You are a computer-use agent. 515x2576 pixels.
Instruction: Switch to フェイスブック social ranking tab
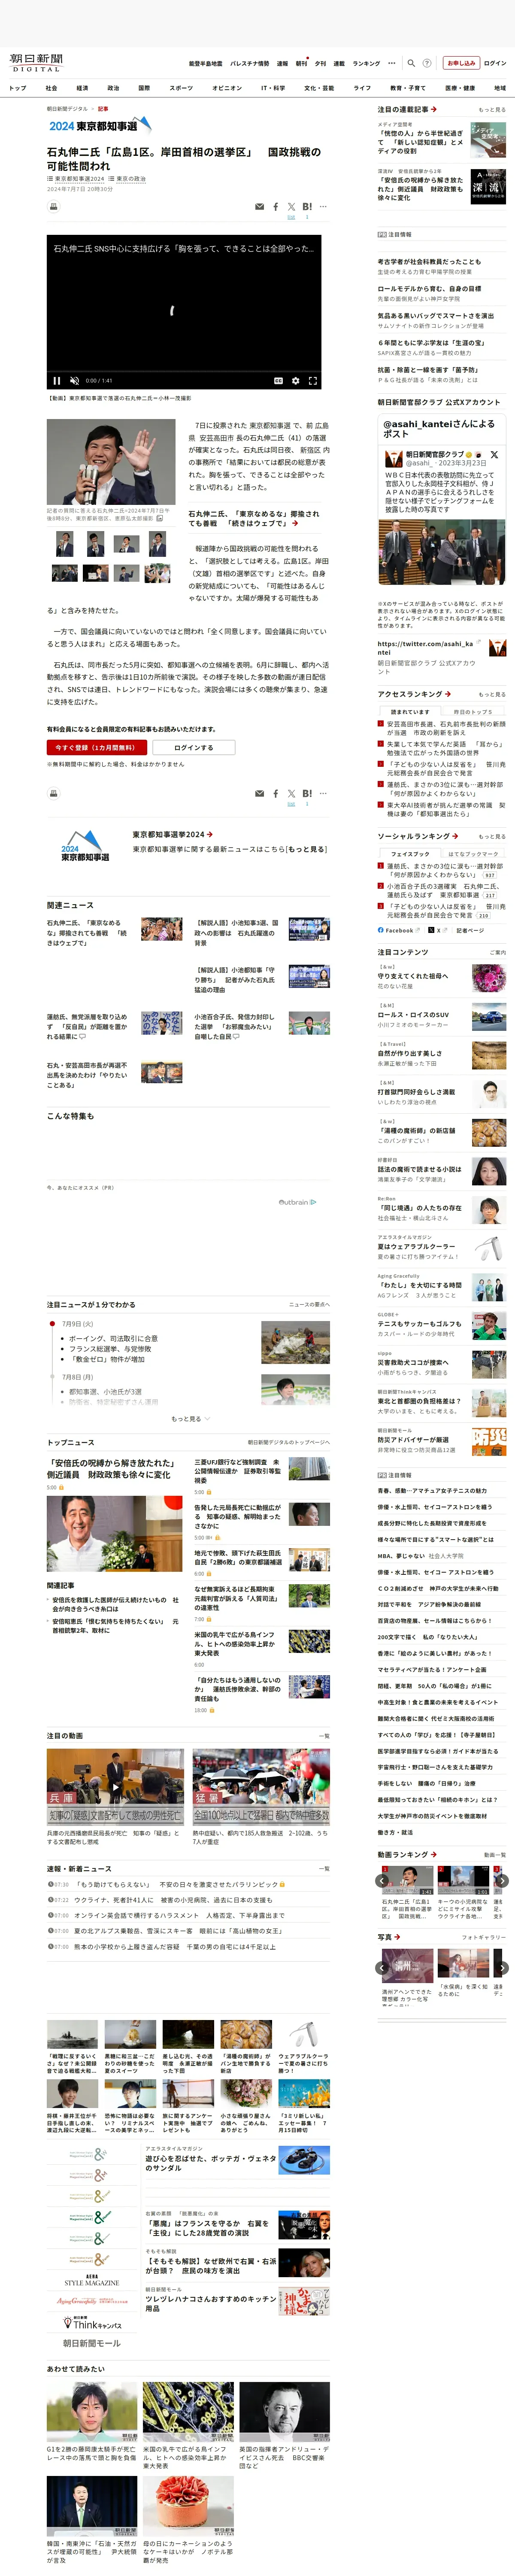pyautogui.click(x=409, y=854)
